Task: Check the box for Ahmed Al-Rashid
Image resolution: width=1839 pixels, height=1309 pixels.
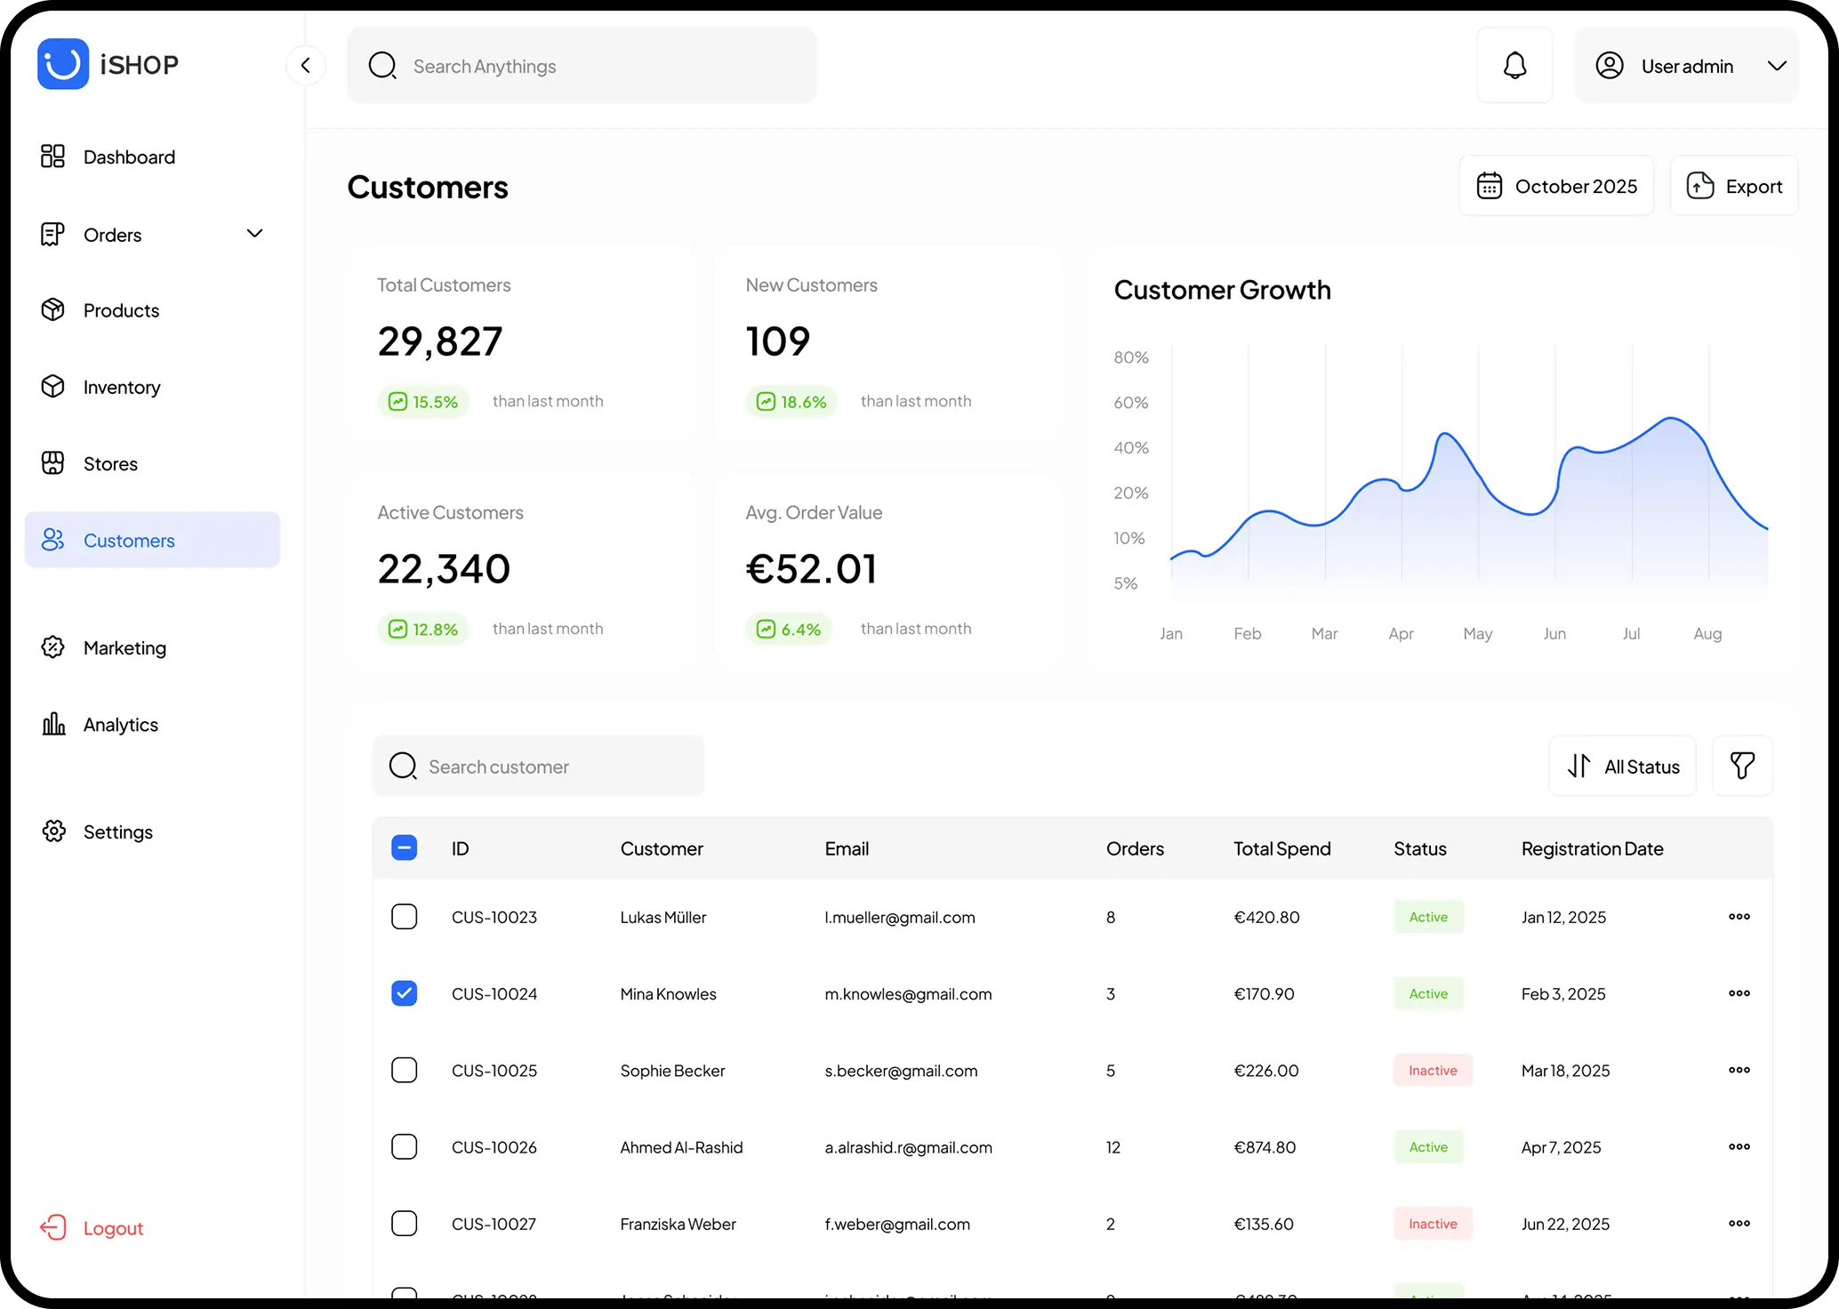Action: click(x=404, y=1147)
